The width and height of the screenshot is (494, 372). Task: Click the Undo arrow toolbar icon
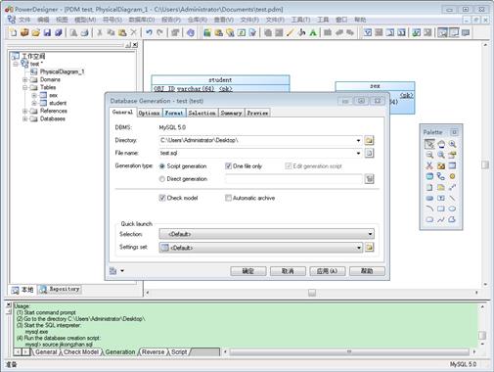tap(149, 32)
